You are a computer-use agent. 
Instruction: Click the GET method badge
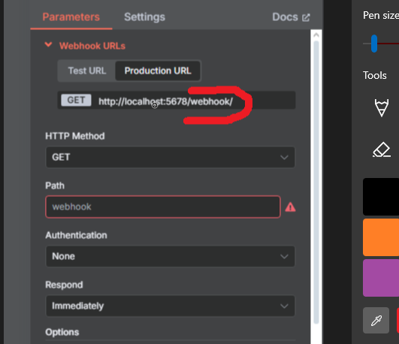76,100
